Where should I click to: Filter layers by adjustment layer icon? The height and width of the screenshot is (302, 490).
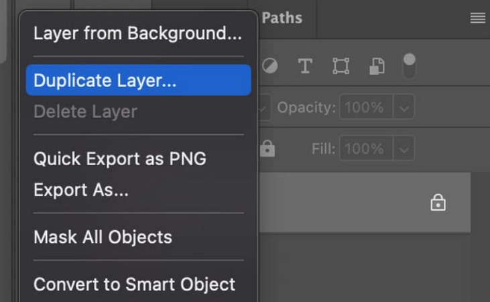tap(269, 66)
